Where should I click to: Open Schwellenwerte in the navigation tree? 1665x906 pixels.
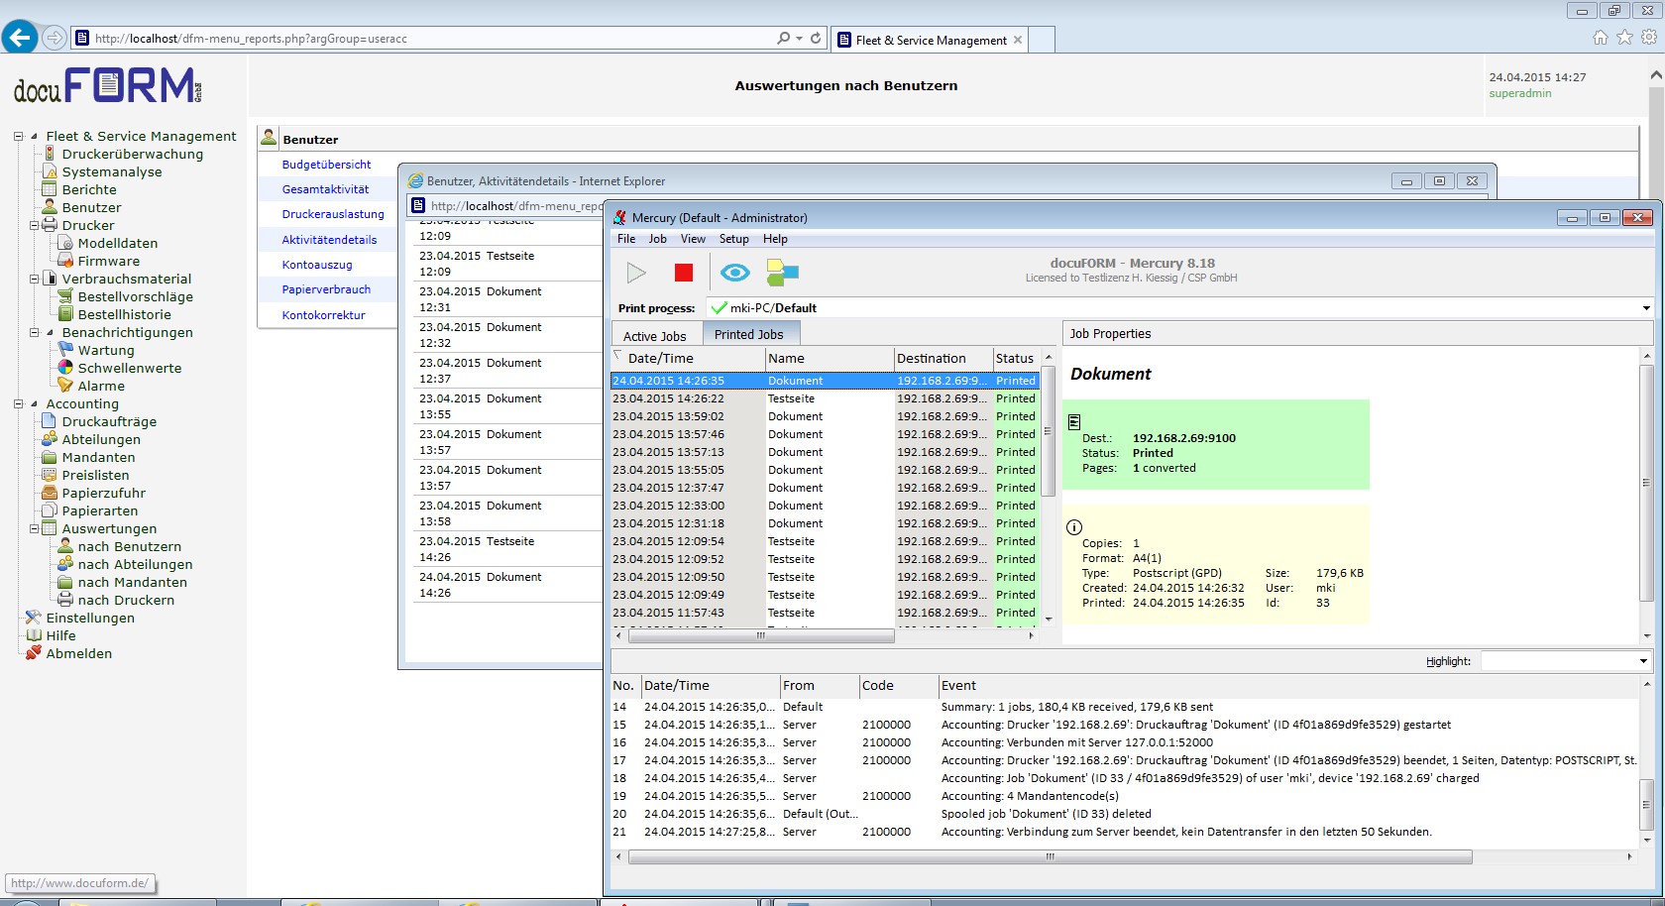(129, 368)
